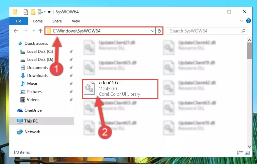Switch to the View ribbon tab
The width and height of the screenshot is (257, 164).
76,21
